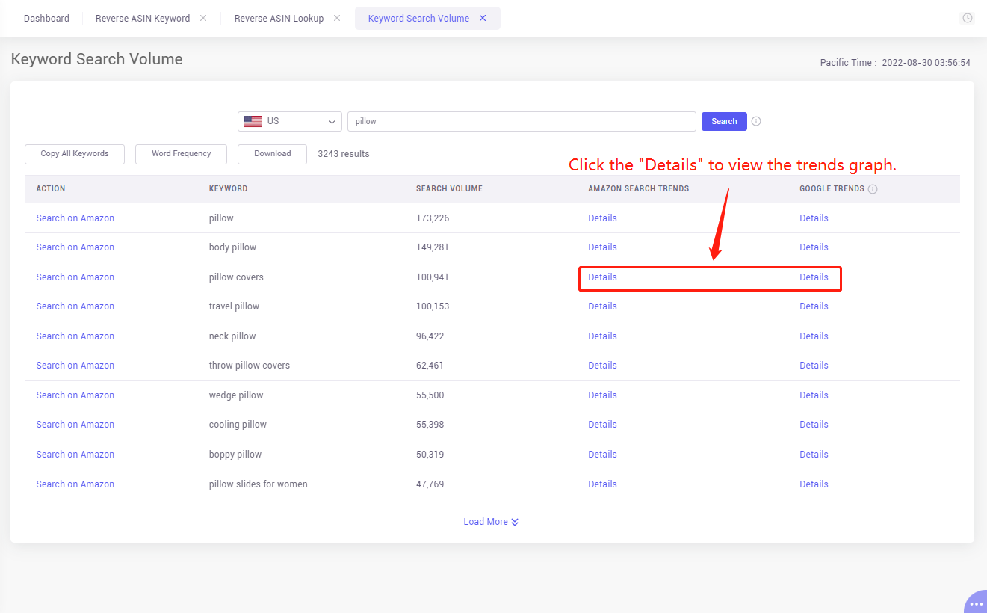Open Google Trends Details for travel pillow
987x613 pixels.
tap(814, 306)
